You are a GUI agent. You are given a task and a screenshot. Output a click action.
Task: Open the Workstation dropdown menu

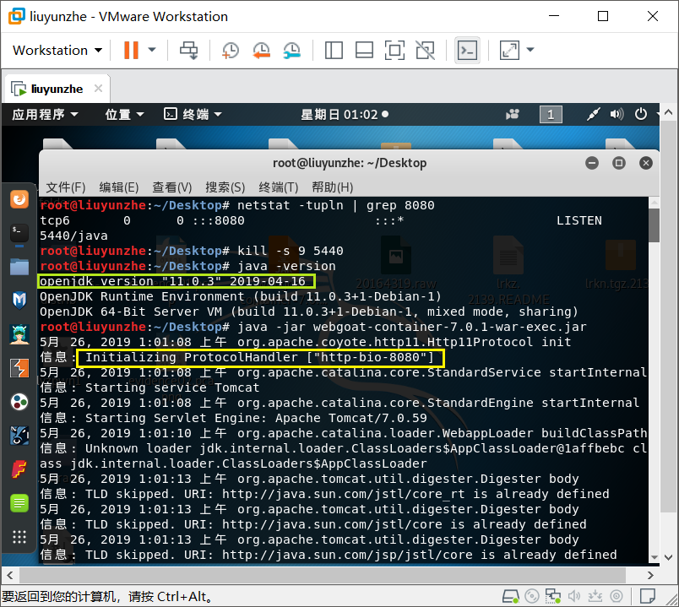pos(57,50)
